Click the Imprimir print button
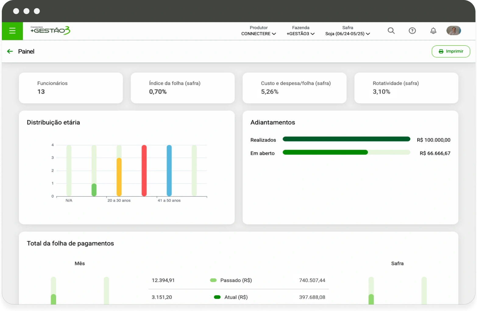Viewport: 477px width, 311px height. [451, 52]
